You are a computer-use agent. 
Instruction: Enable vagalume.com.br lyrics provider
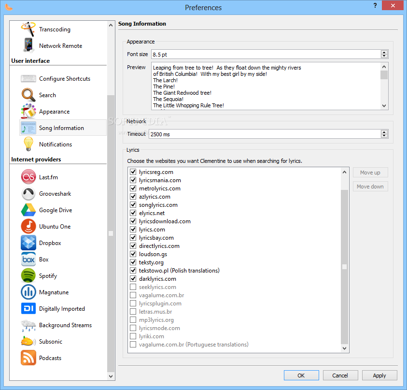point(133,295)
